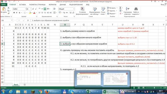Click the Cut scissors icon
This screenshot has height=94, width=167.
(x=8, y=8)
